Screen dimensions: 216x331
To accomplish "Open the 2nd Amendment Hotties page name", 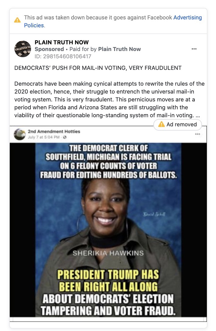I will (54, 131).
